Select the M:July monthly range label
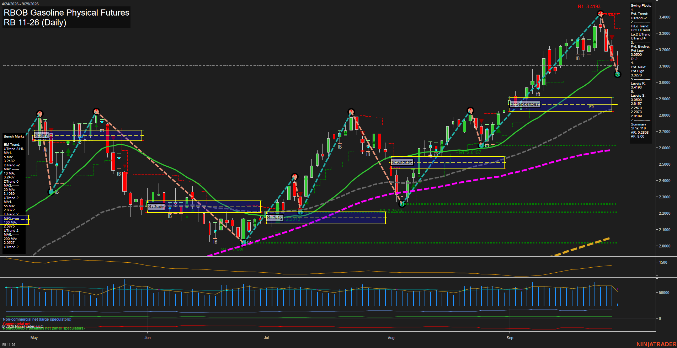The image size is (677, 348). tap(274, 217)
